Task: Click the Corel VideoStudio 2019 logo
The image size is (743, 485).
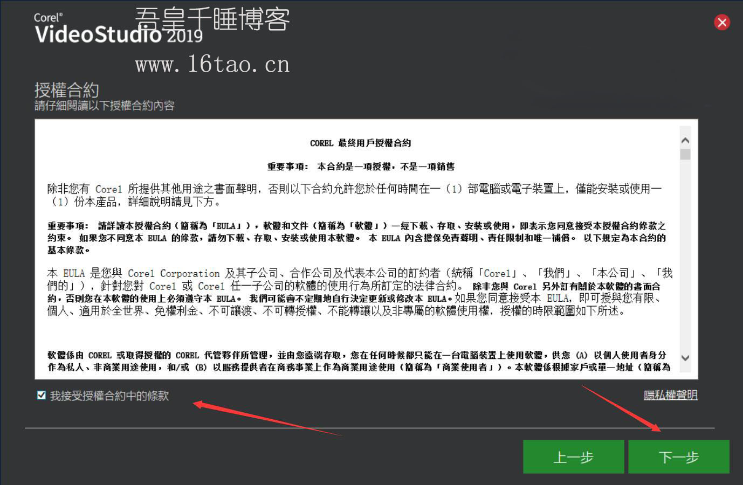Action: 97,29
